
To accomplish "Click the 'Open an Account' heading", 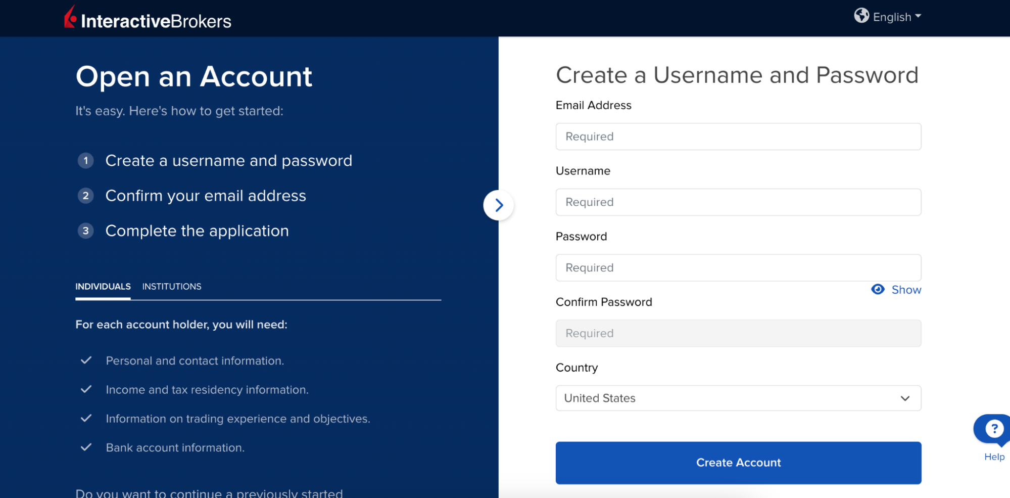I will tap(194, 77).
